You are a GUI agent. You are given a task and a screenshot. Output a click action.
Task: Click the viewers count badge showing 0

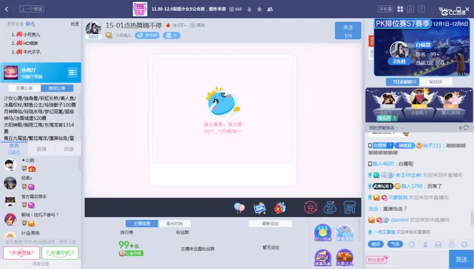point(172,35)
